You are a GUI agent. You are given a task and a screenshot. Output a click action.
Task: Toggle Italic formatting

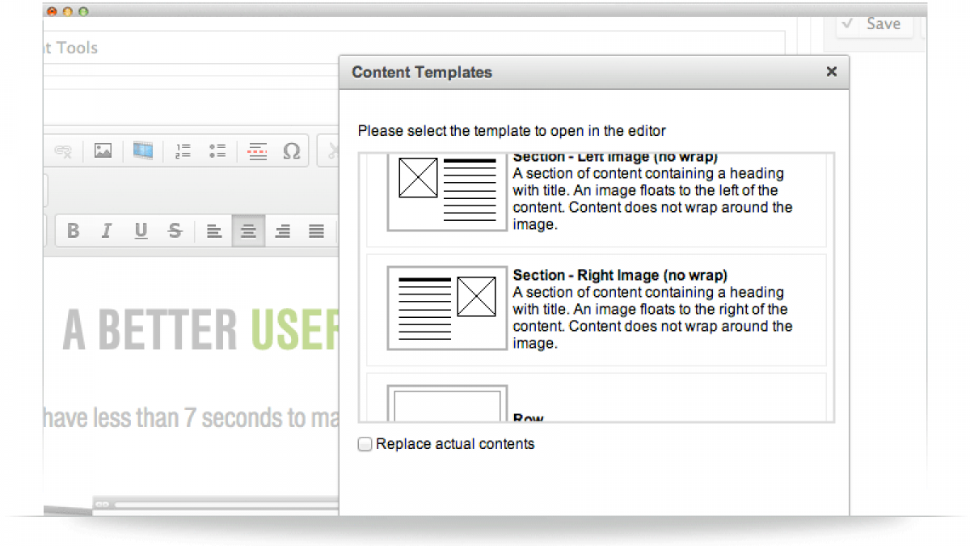click(x=106, y=231)
